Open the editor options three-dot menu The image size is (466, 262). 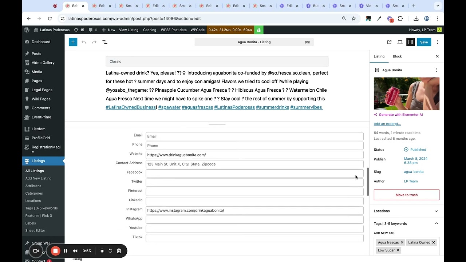point(437,42)
